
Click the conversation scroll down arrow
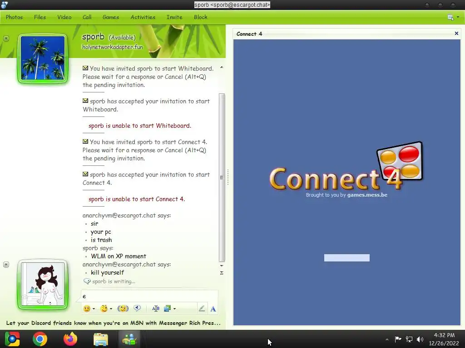tap(222, 266)
